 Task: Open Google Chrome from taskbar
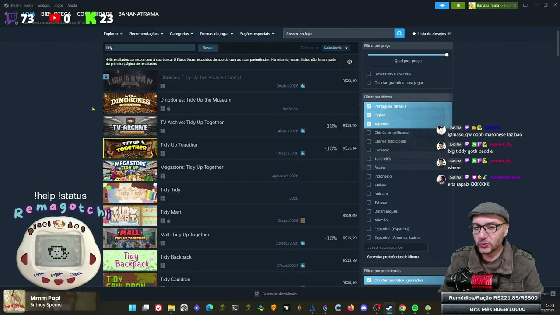(x=402, y=308)
